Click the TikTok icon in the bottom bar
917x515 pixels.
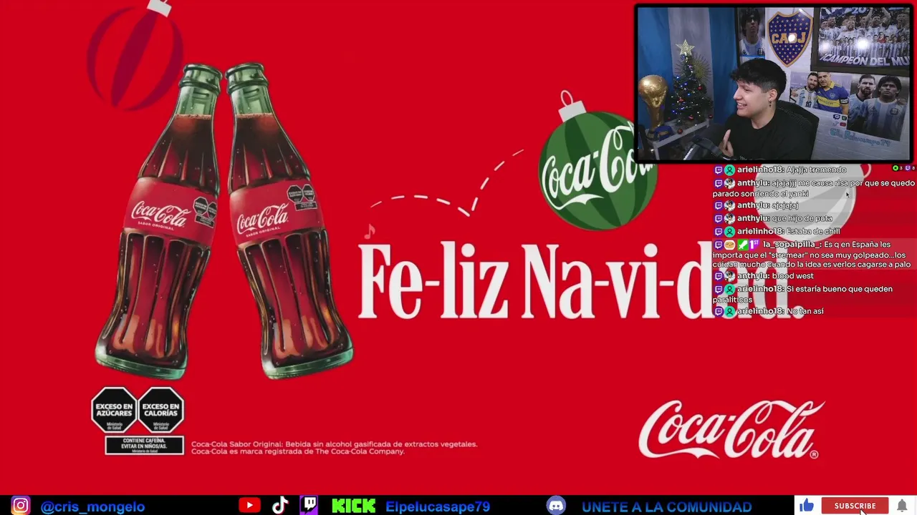(280, 506)
